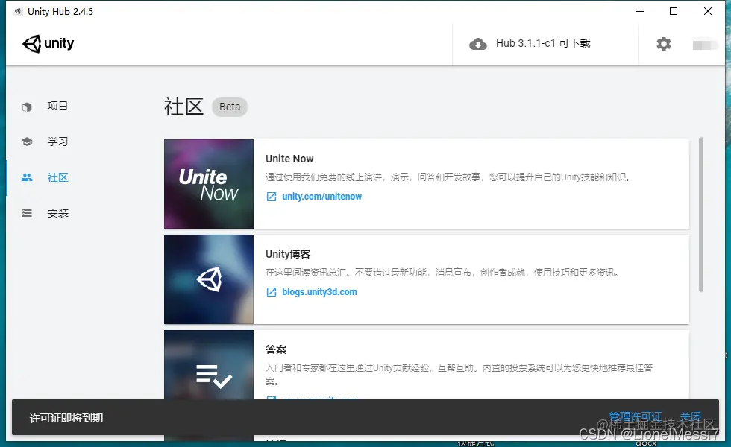Open the account avatar menu
731x447 pixels.
tap(705, 45)
